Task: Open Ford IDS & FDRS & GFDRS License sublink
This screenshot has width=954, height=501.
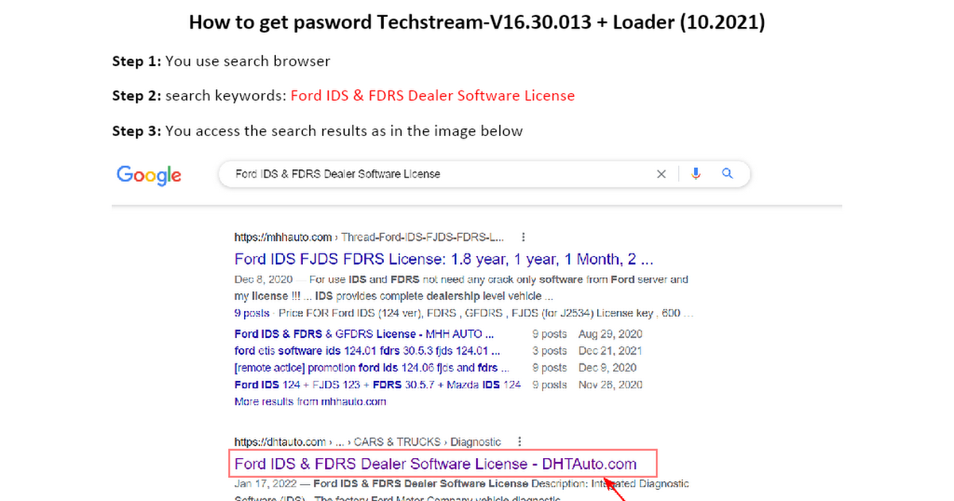Action: click(365, 334)
